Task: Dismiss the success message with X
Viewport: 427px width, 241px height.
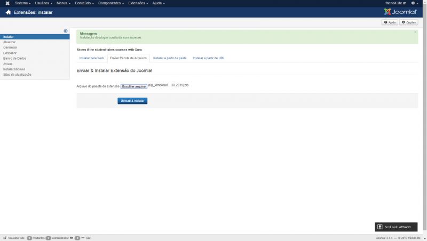Action: [415, 32]
